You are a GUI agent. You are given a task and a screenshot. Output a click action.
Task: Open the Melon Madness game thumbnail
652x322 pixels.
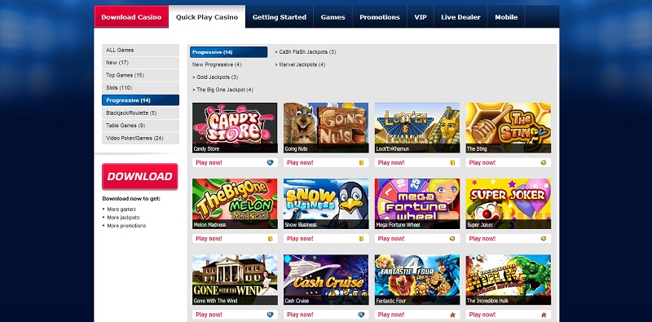(x=235, y=204)
